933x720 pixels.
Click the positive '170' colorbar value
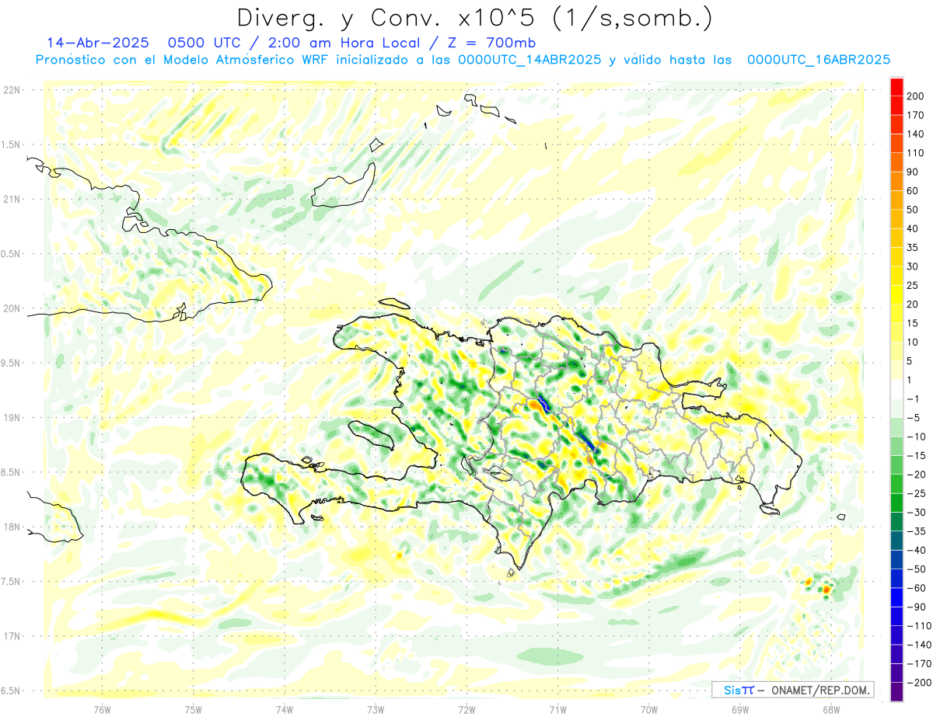pyautogui.click(x=915, y=115)
